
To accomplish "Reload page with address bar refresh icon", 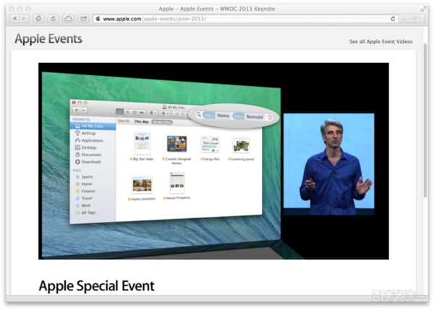I will [x=393, y=19].
